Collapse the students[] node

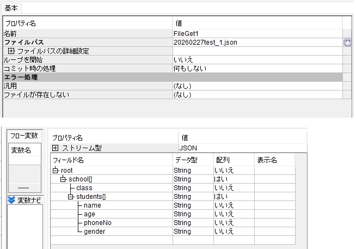[x=71, y=197]
